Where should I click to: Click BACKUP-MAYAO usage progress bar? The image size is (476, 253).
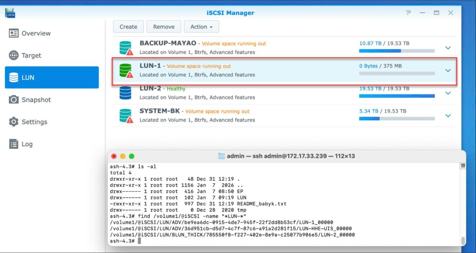(397, 51)
